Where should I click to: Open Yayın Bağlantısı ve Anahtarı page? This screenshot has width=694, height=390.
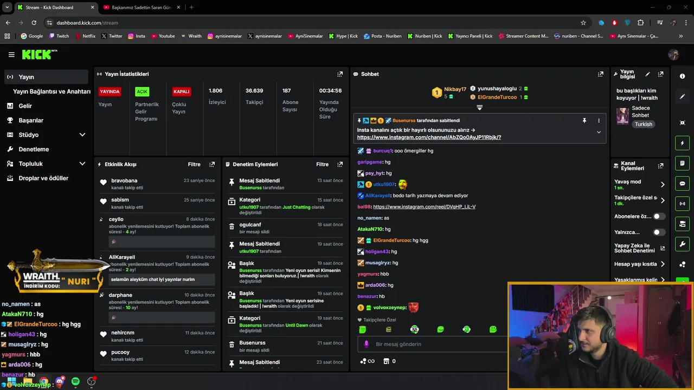[x=52, y=92]
